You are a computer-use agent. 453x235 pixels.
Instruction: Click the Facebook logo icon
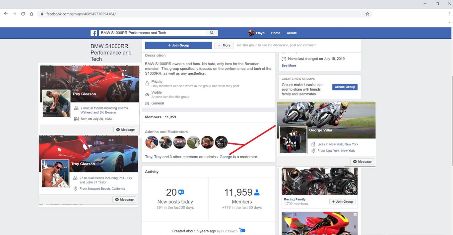coord(94,33)
